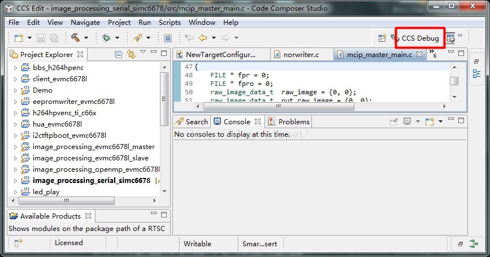490x257 pixels.
Task: Open the Run menu
Action: [x=145, y=23]
